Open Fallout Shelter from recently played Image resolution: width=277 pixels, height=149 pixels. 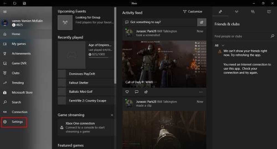tap(86, 83)
